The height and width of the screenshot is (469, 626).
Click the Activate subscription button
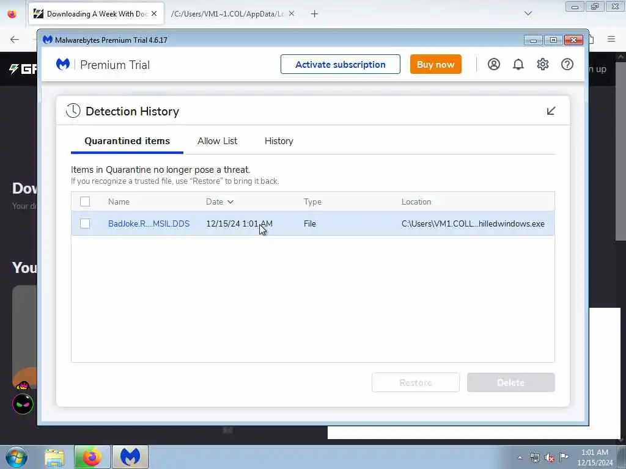(x=340, y=64)
